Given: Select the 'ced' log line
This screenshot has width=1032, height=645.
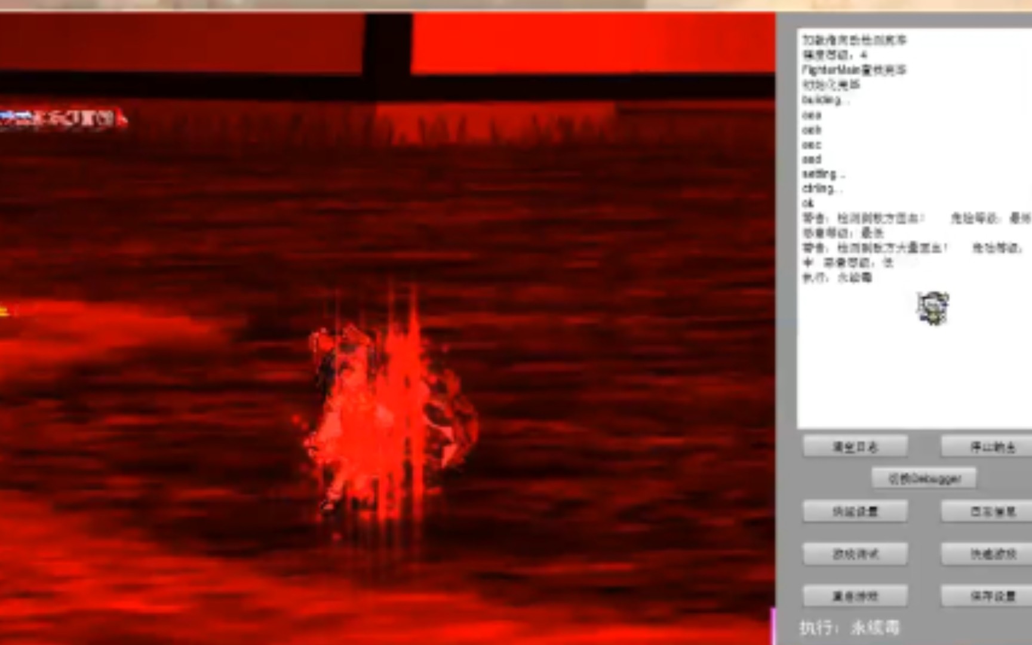Looking at the screenshot, I should (812, 159).
